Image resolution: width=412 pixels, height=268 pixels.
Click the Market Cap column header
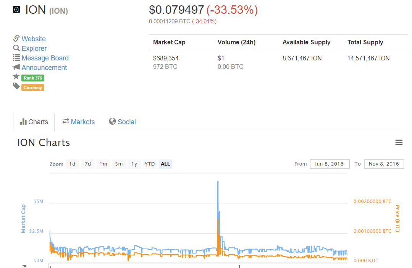pyautogui.click(x=169, y=42)
